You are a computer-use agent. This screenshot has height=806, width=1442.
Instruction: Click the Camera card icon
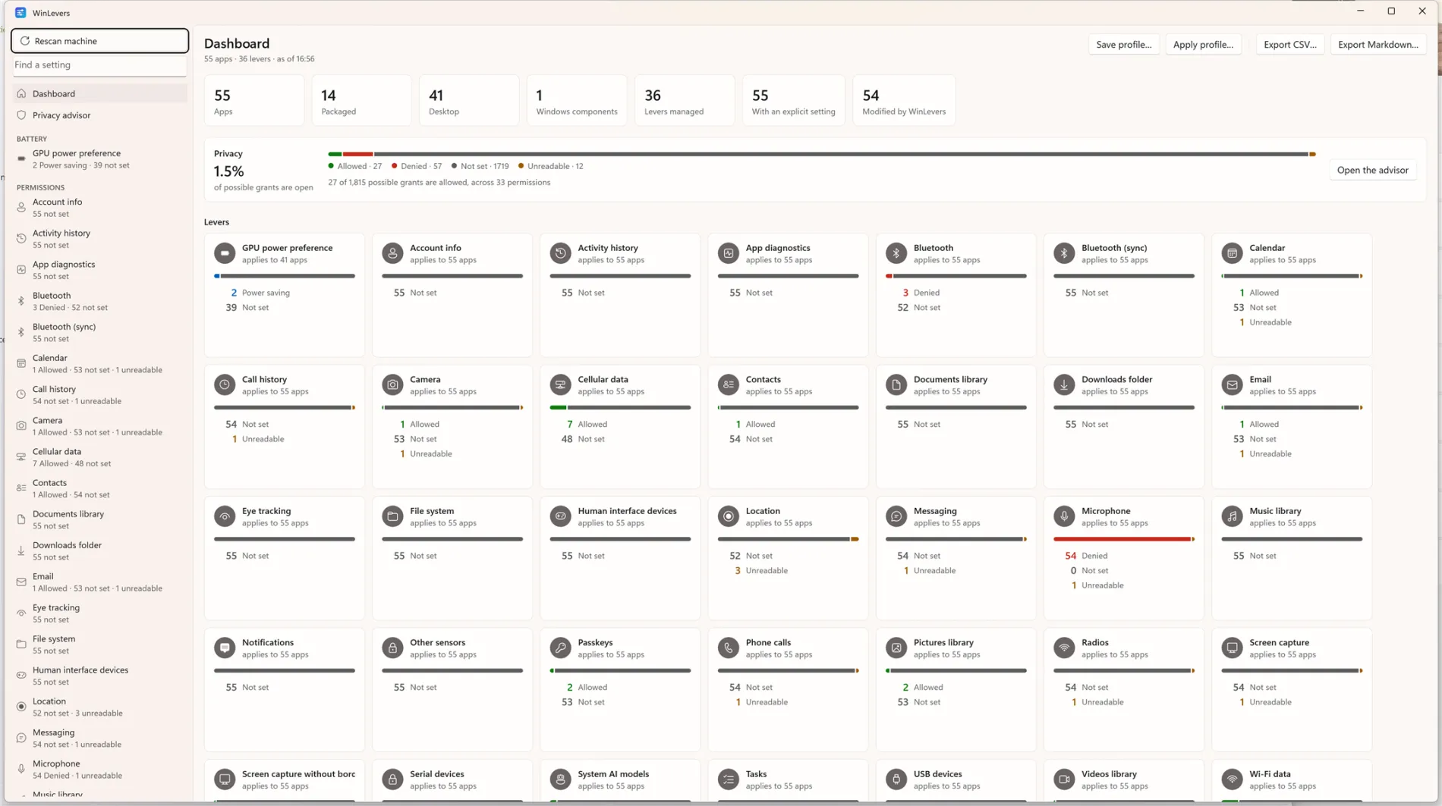click(392, 385)
